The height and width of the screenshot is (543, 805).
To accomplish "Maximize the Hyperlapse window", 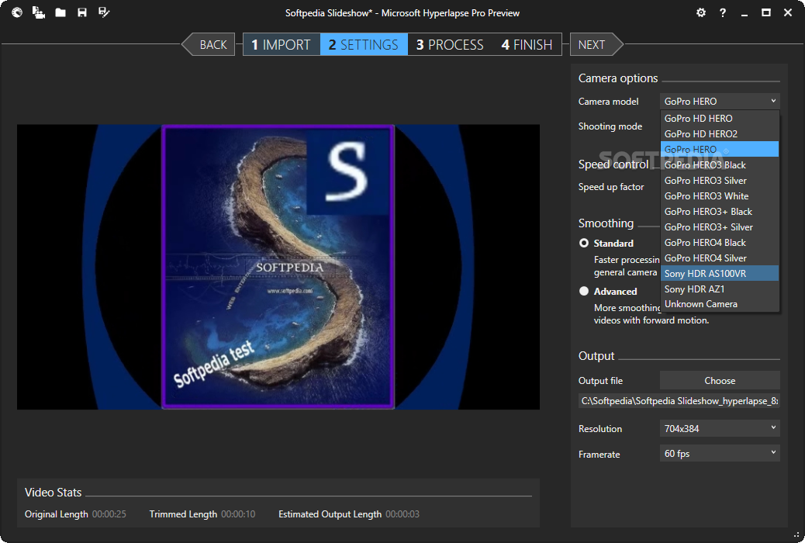I will [766, 13].
